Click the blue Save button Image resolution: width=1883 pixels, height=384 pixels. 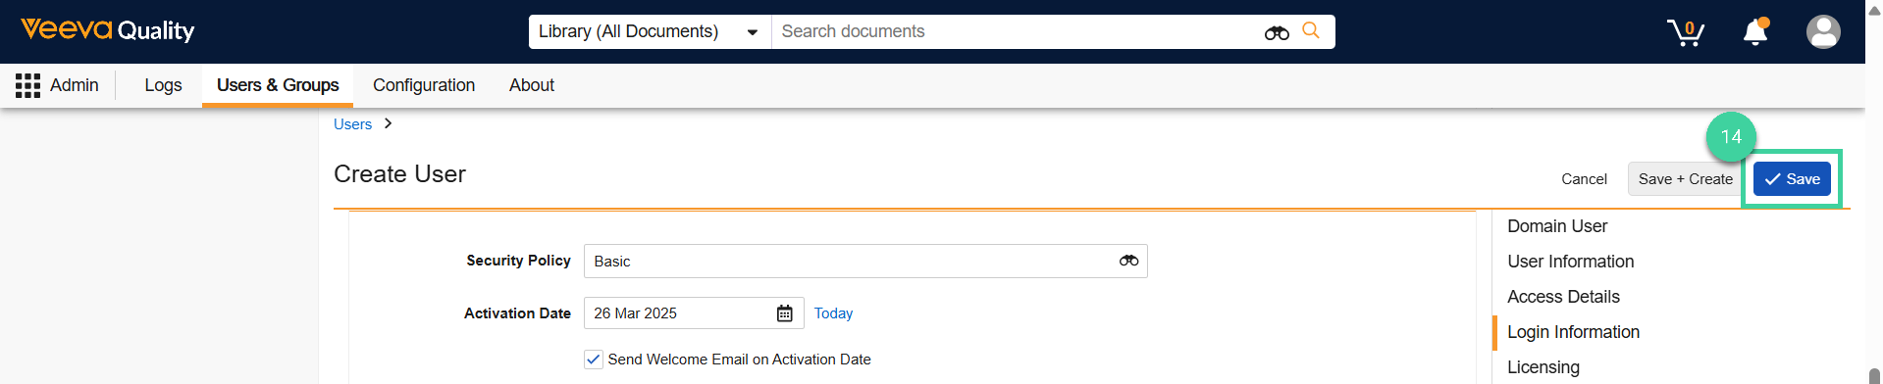point(1792,178)
